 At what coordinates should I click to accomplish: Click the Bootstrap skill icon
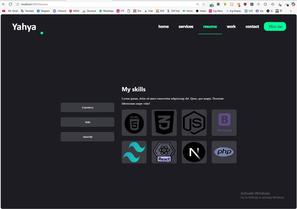[224, 123]
